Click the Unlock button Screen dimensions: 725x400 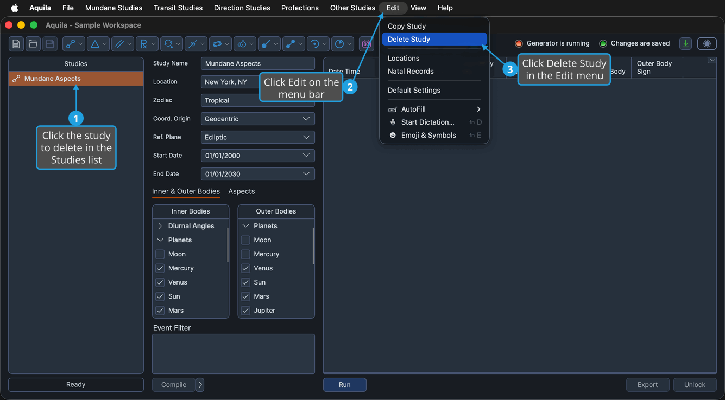(695, 385)
